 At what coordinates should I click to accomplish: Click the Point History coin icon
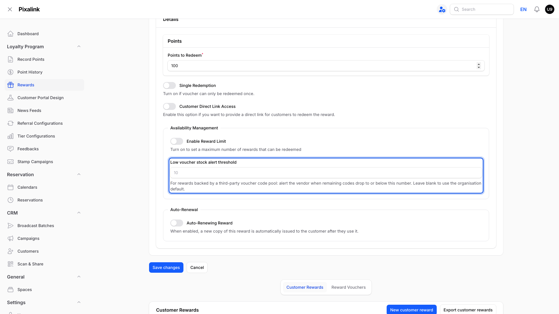pos(10,72)
